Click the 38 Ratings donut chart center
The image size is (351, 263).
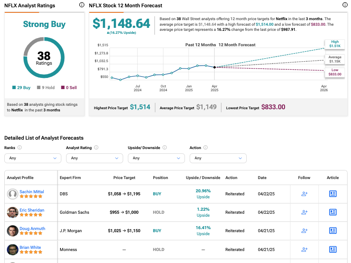pyautogui.click(x=44, y=58)
